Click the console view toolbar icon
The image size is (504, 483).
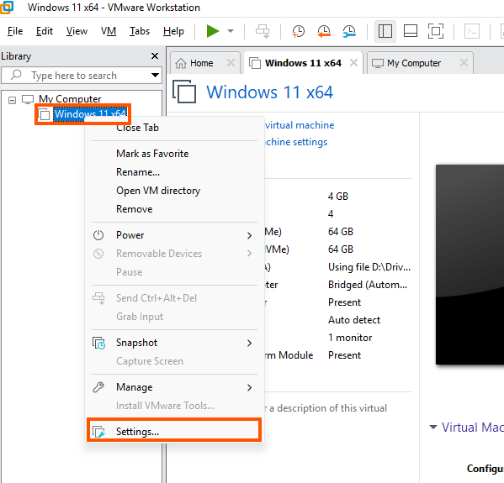click(472, 31)
